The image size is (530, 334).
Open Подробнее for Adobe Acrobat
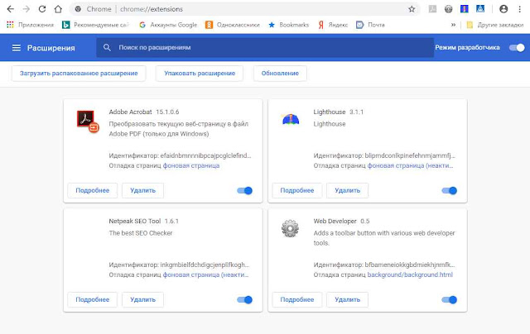(x=92, y=191)
